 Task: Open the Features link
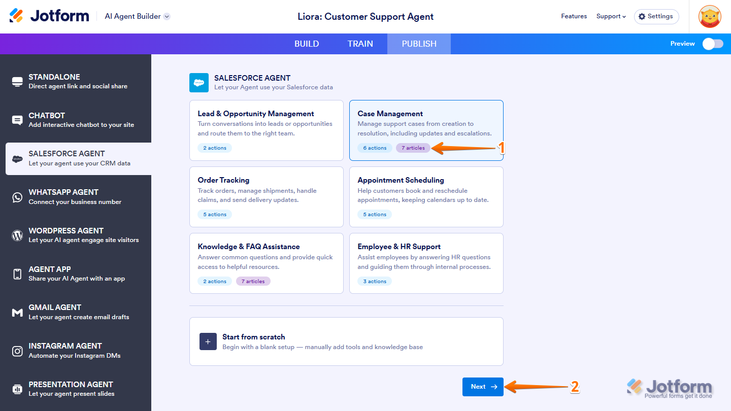point(574,16)
